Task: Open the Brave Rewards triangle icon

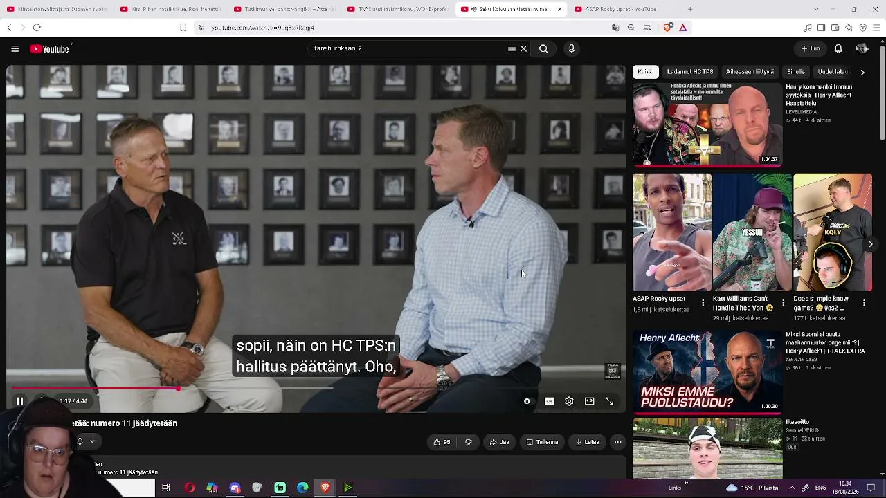Action: 682,28
